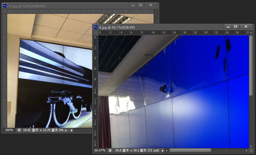Viewport: 256px width, 155px height.
Task: Minimize the 8.jpg window
Action: pyautogui.click(x=228, y=26)
